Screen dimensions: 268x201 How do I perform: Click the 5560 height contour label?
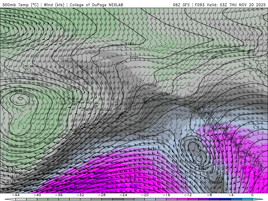point(143,168)
